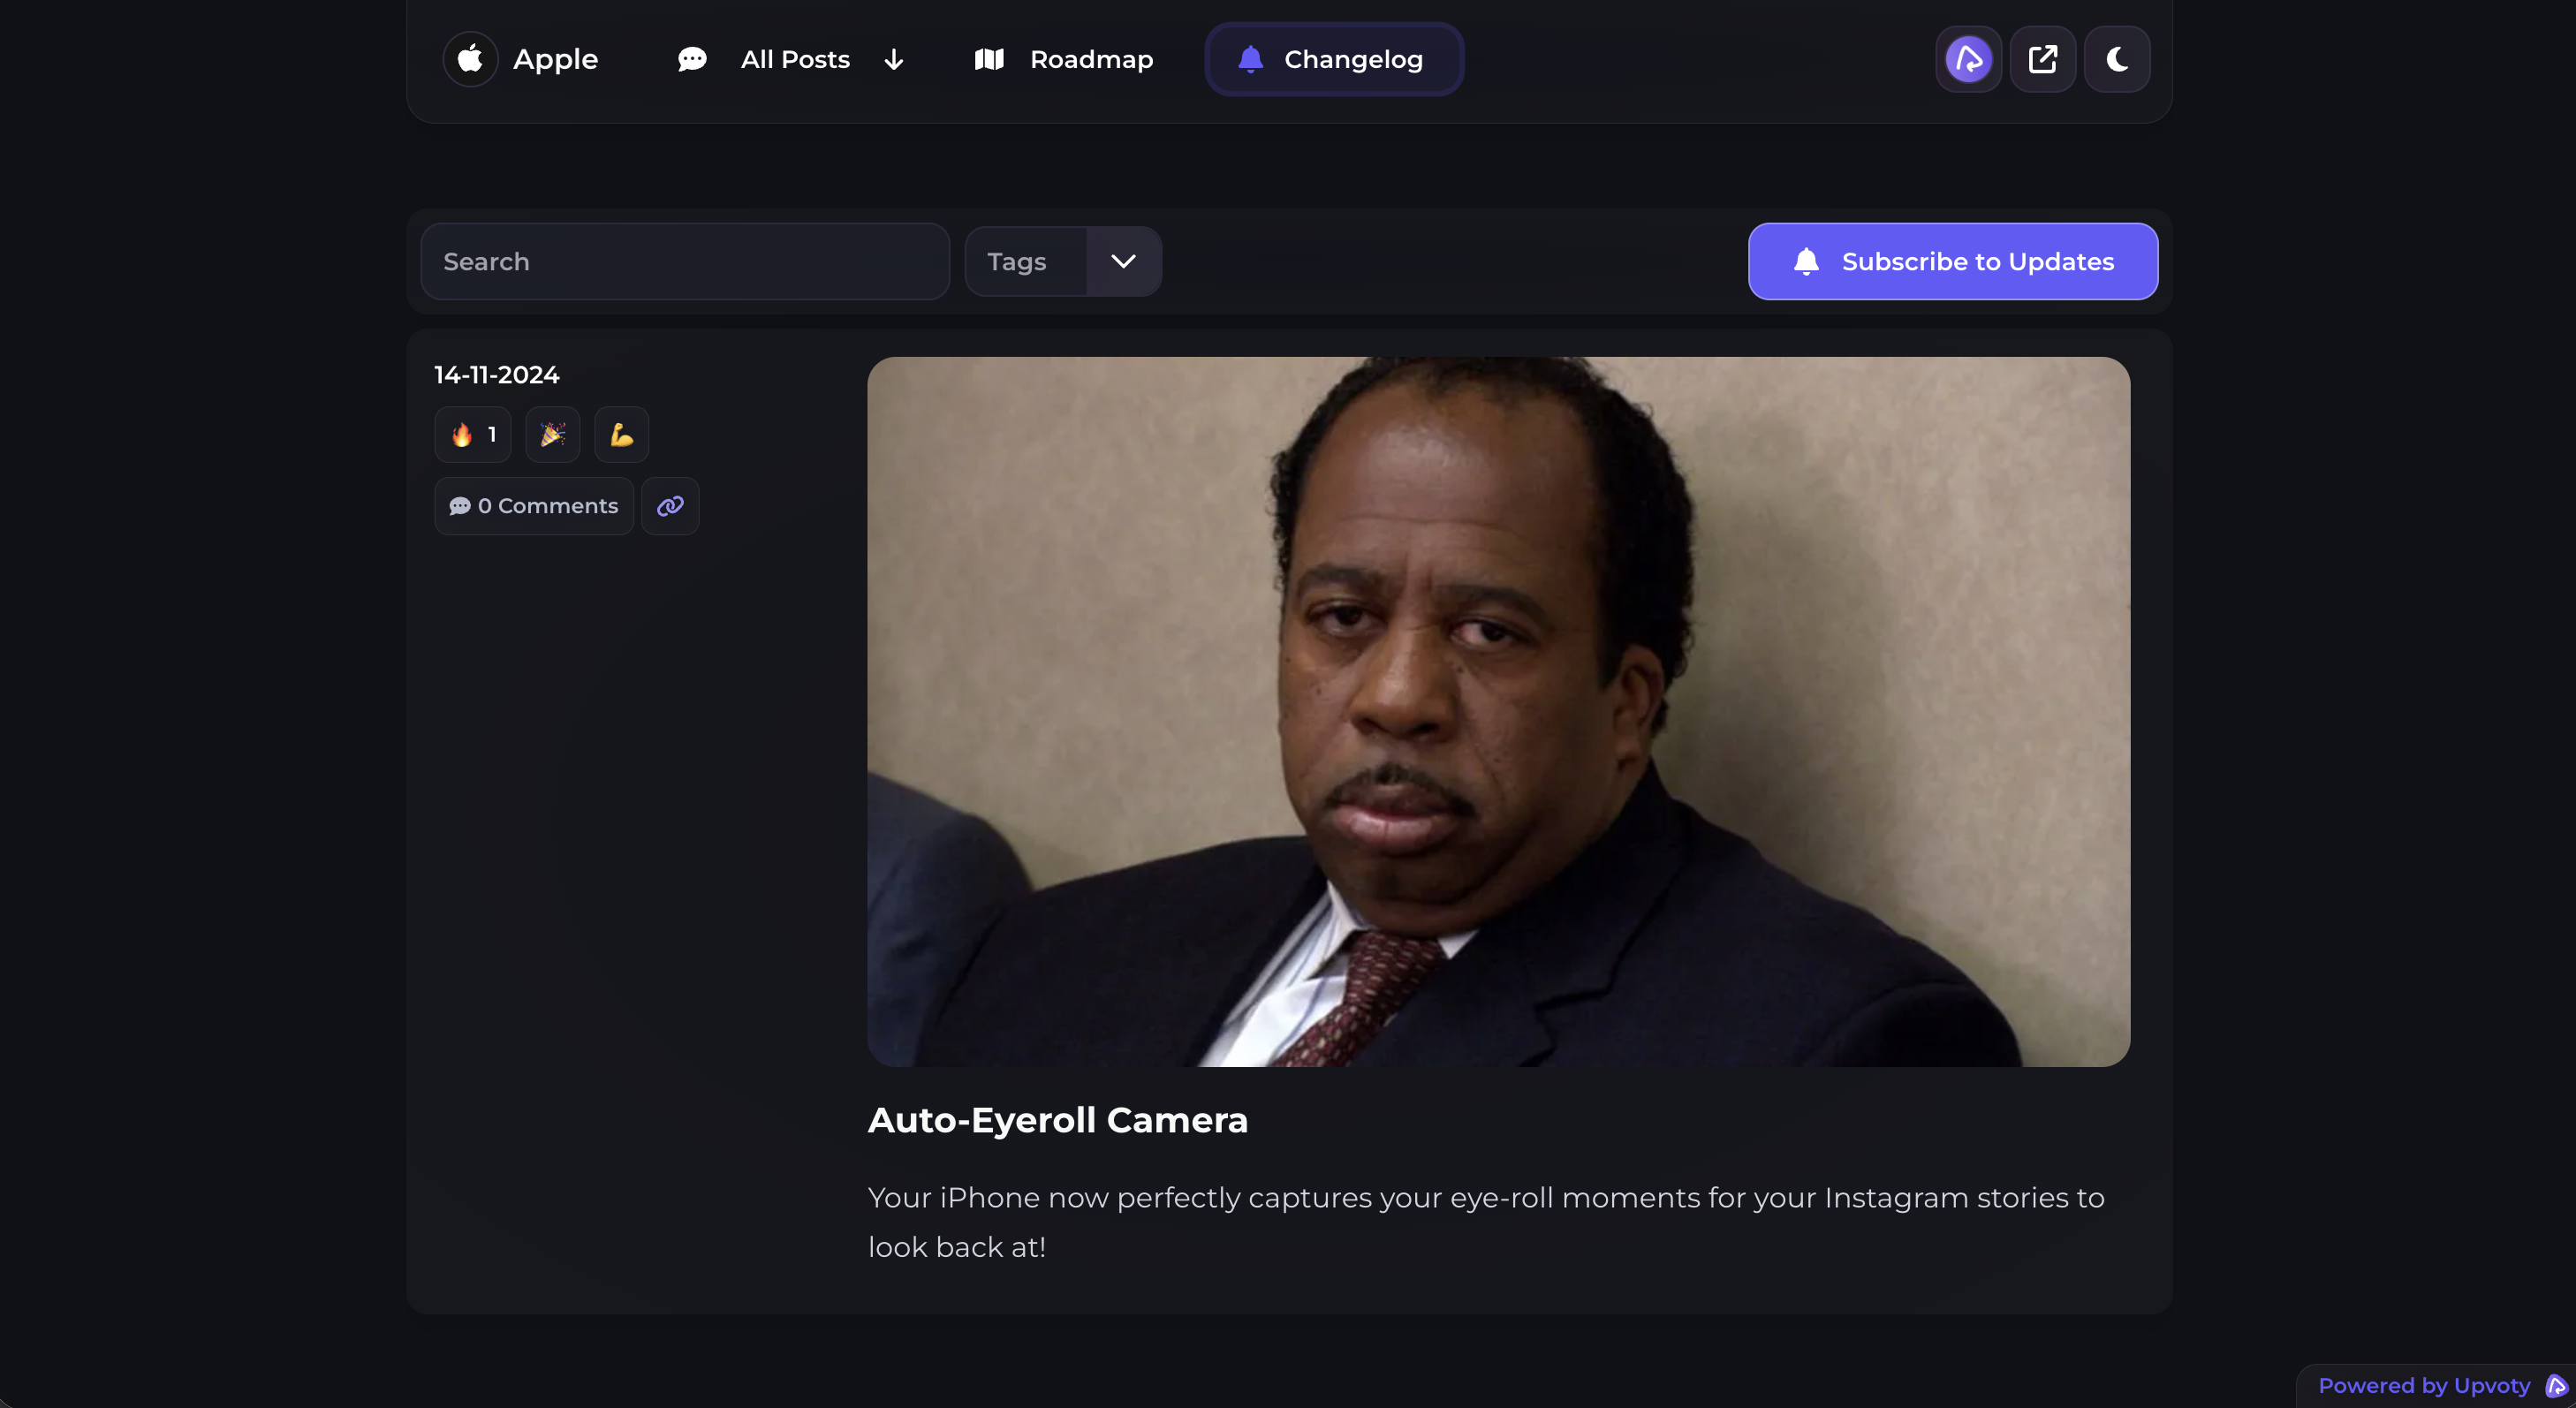Click the Powered by Upvoty link
The height and width of the screenshot is (1408, 2576).
point(2436,1385)
